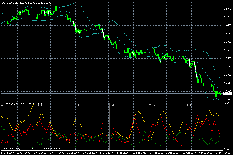
Task: Click the 23 Feb 2010 date label
Action: point(140,153)
